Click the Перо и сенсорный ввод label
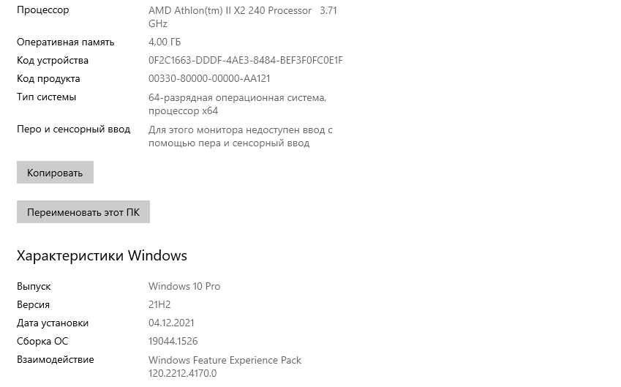 coord(73,129)
